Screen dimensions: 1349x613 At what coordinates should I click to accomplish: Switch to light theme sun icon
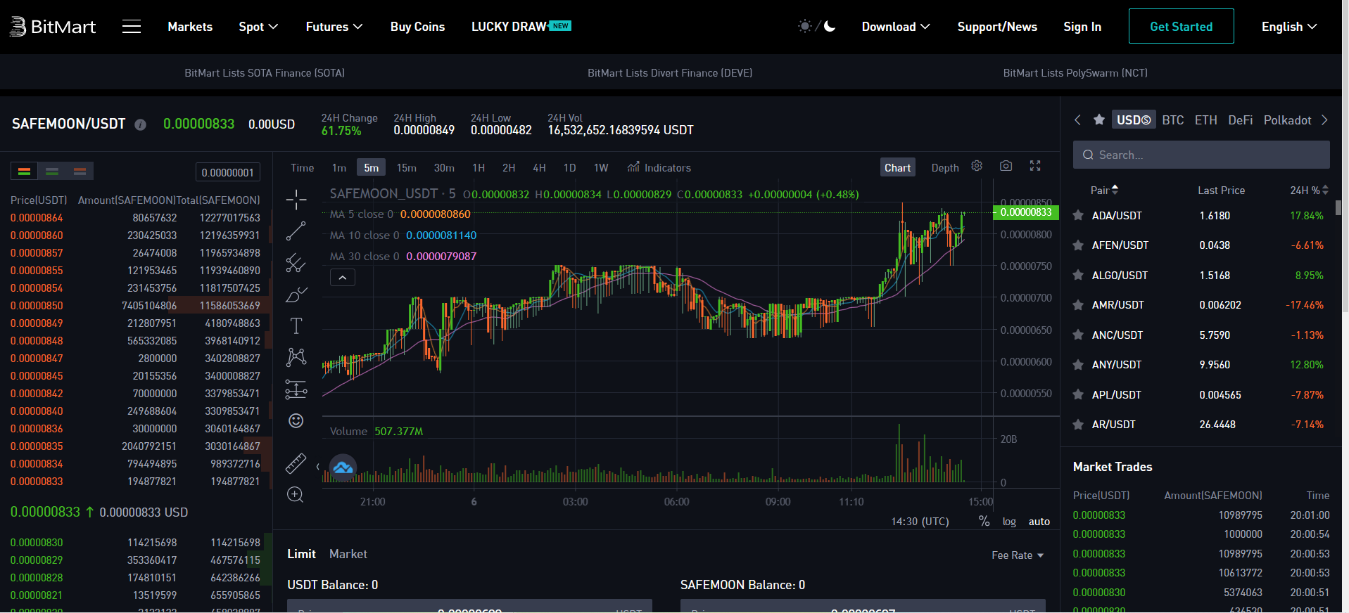coord(804,26)
